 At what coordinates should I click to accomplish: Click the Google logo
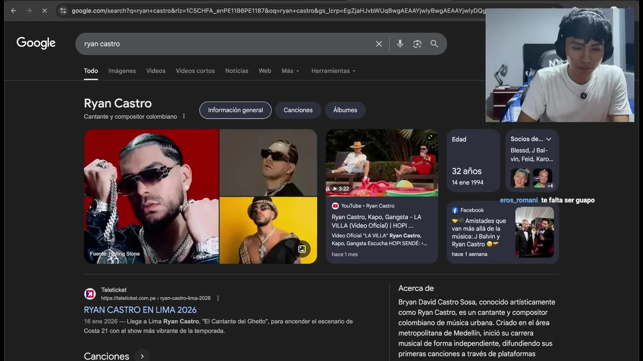pos(36,43)
